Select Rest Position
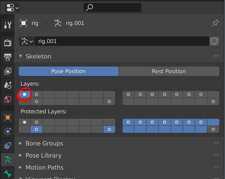Viewport: 225px width, 179px height. [169, 71]
